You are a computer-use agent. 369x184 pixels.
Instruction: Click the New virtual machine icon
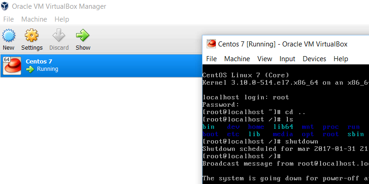8,35
